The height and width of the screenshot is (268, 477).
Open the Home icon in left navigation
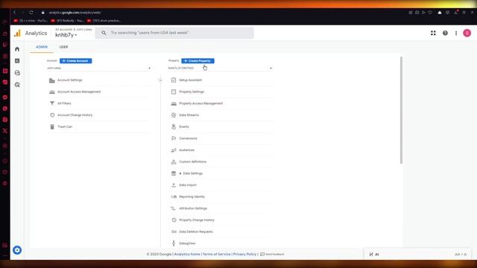click(x=17, y=49)
